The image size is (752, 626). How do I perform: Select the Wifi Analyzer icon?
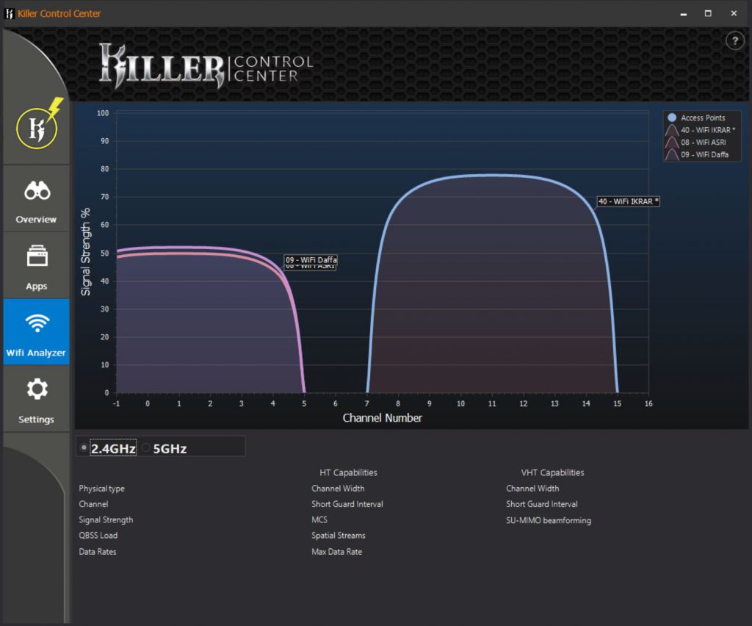click(37, 324)
